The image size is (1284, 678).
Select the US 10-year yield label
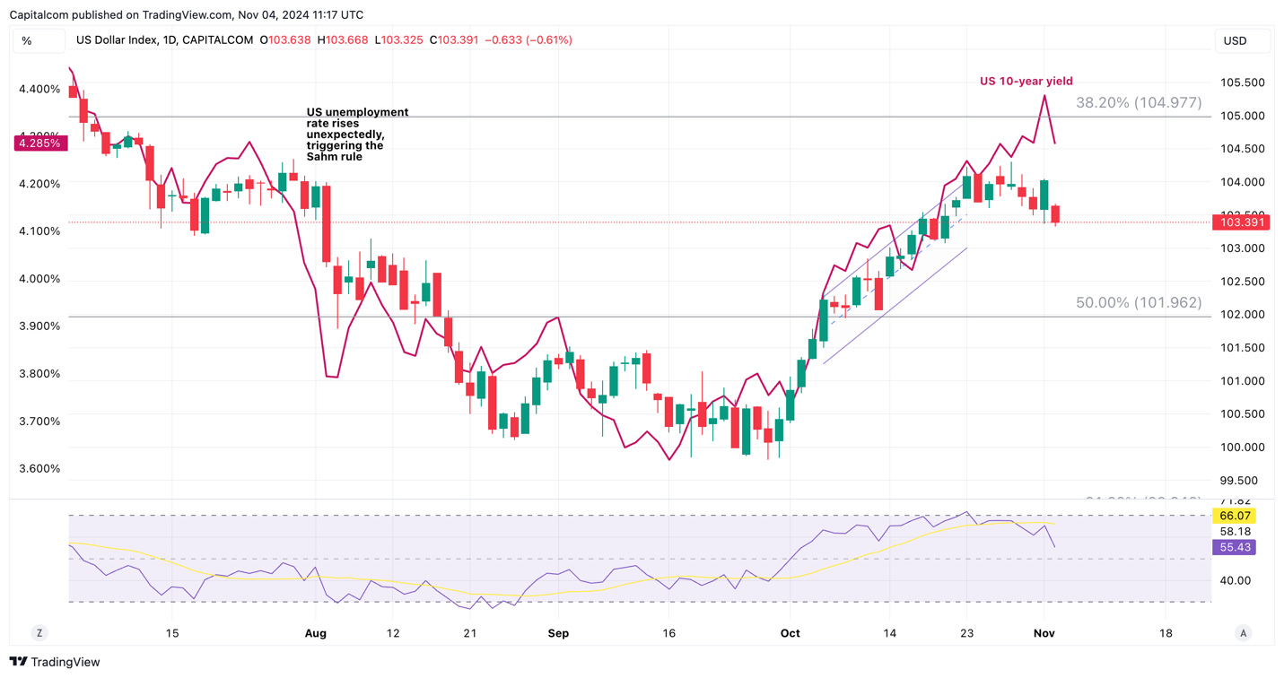[1026, 82]
